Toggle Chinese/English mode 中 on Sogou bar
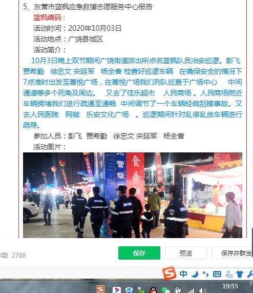 click(183, 274)
